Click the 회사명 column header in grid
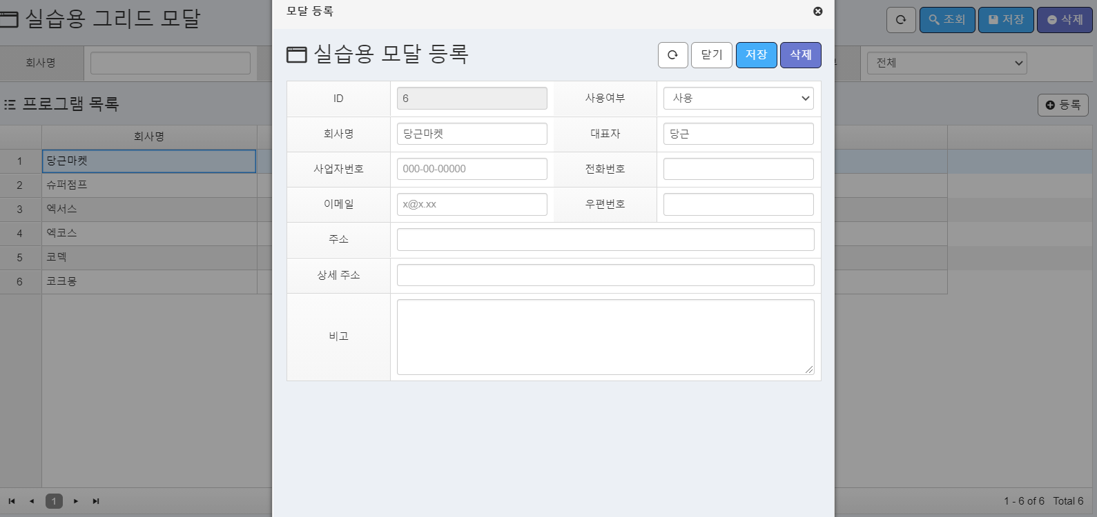Viewport: 1097px width, 517px height. point(149,136)
